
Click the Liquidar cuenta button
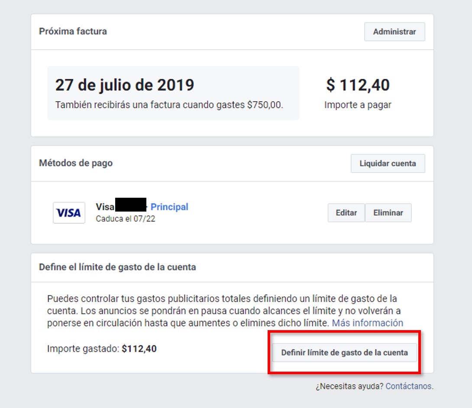[388, 163]
